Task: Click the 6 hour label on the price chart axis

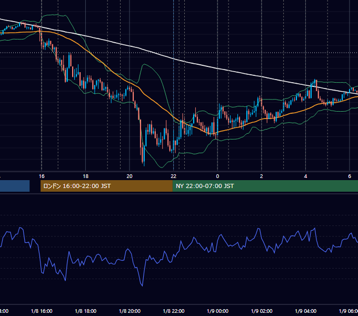Action: 350,176
